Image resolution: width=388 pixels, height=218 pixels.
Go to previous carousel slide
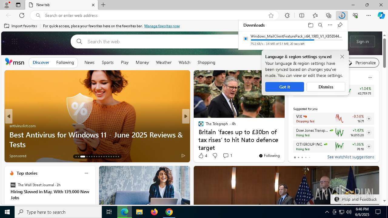pyautogui.click(x=8, y=116)
